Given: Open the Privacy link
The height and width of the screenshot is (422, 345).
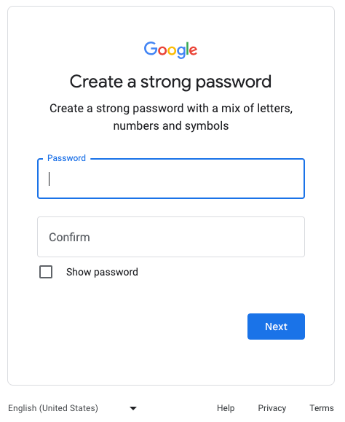Looking at the screenshot, I should pyautogui.click(x=272, y=408).
